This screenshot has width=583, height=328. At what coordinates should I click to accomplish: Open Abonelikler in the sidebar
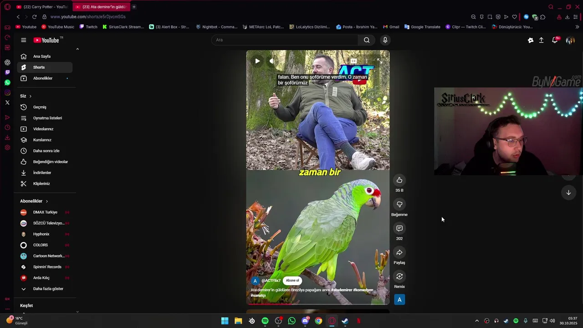coord(45,78)
